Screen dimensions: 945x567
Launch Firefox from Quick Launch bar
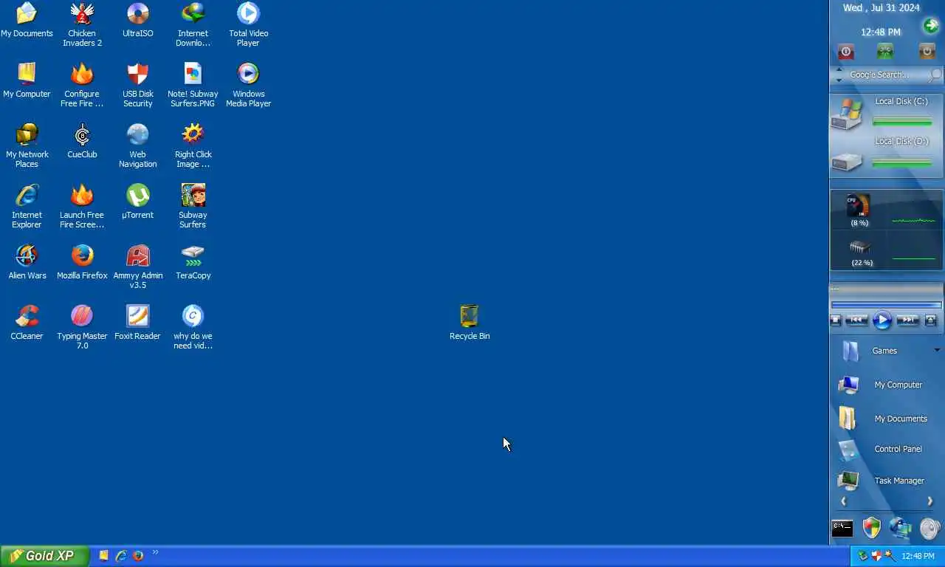point(137,556)
